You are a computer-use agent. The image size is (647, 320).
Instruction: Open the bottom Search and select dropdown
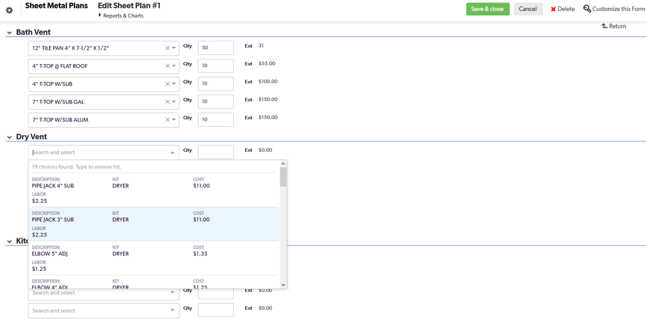104,310
